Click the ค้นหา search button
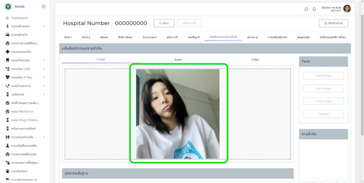Viewport: 364px width, 183px height. point(164,23)
